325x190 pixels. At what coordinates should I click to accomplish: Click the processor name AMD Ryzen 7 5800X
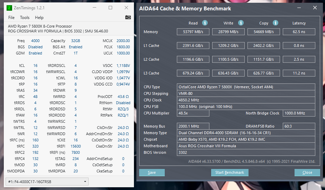click(40, 26)
